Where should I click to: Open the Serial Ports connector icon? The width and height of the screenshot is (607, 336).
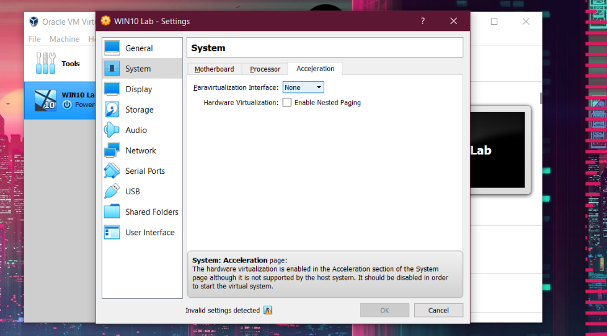coord(112,171)
